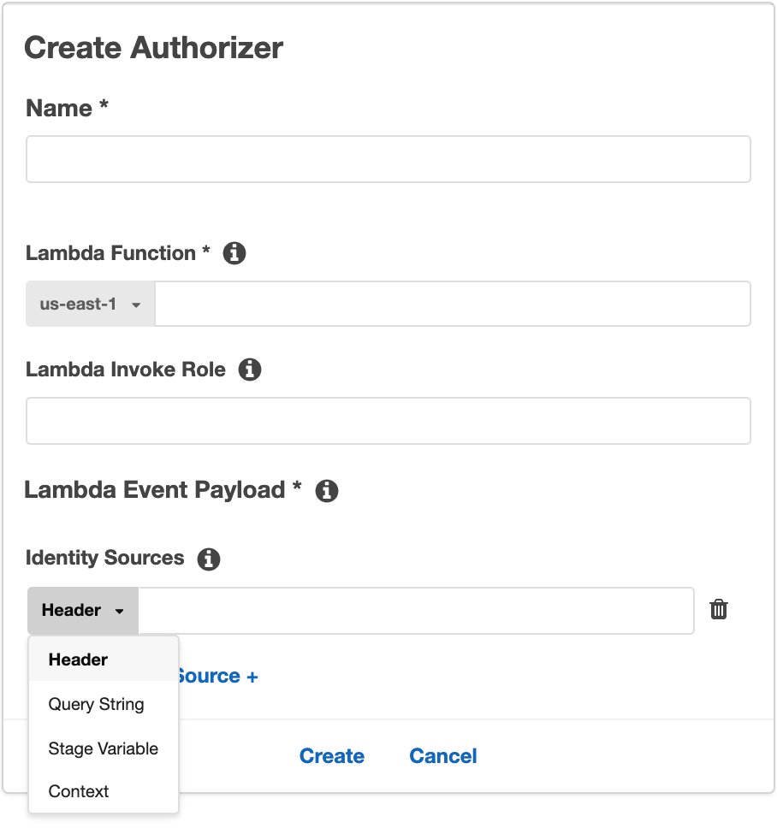777x840 pixels.
Task: Click the Create button to save the authorizer
Action: click(x=332, y=756)
